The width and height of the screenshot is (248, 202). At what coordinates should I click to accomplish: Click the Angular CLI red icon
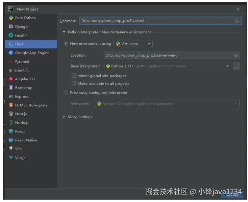pos(11,79)
